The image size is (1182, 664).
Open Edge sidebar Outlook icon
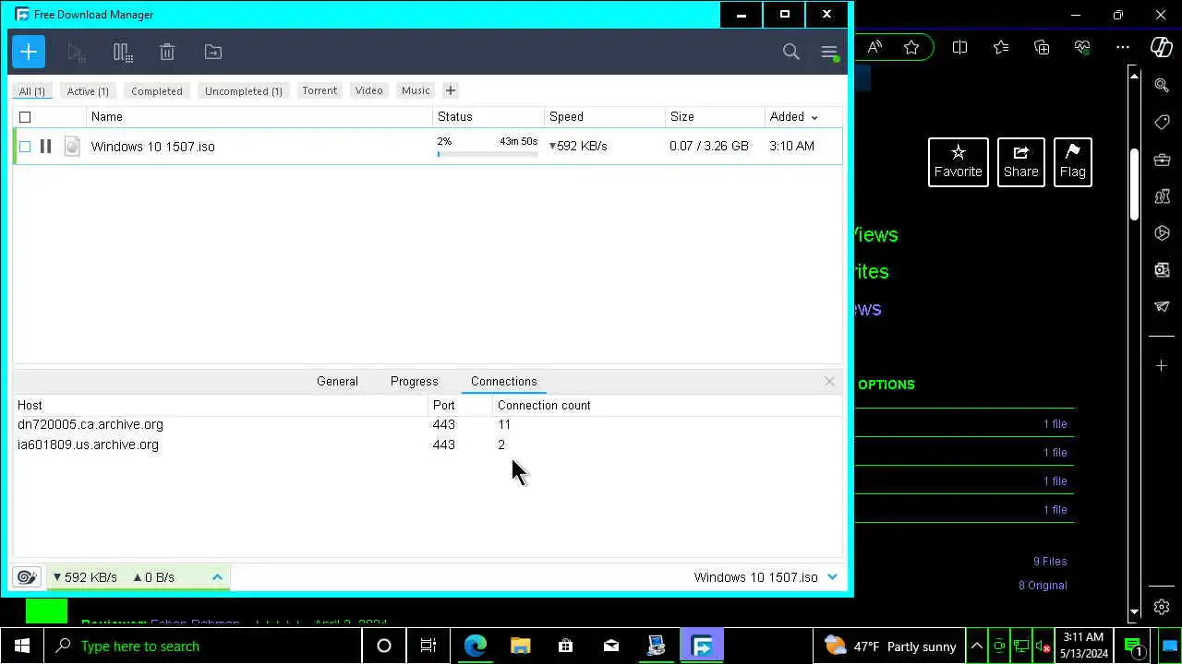[x=1162, y=269]
